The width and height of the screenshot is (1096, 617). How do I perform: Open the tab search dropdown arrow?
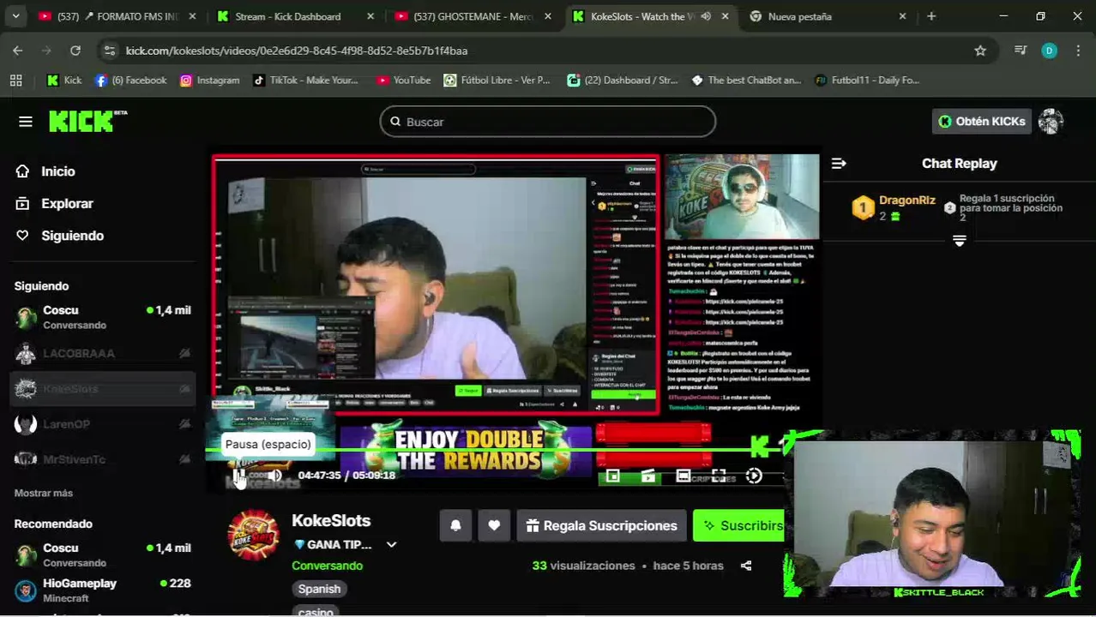tap(15, 16)
